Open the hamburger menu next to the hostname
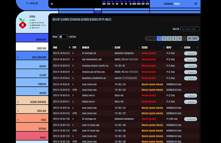Image resolution: width=221 pixels, height=143 pixels. pos(196,4)
